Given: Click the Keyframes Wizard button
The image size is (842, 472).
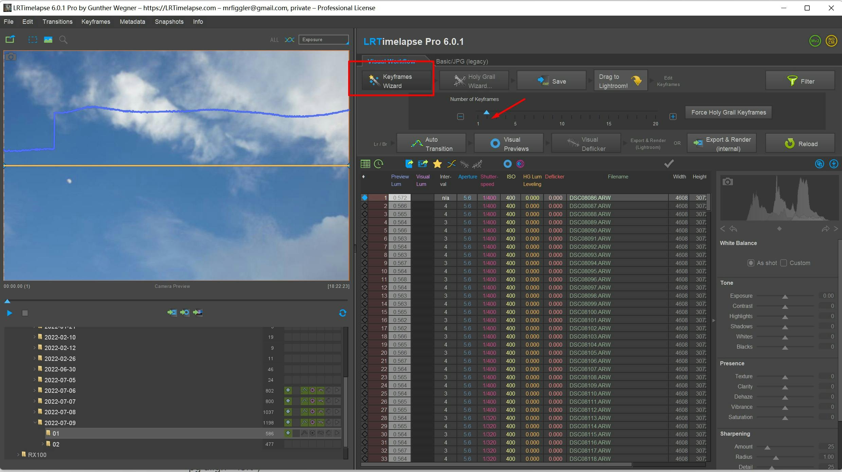Looking at the screenshot, I should point(397,81).
